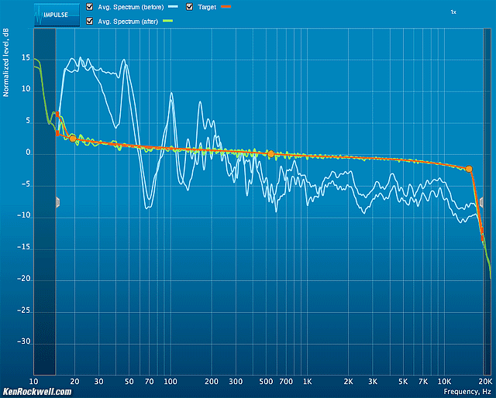Select the orange target point near 20 Hz
Screen dimensions: 496x398
coord(73,138)
